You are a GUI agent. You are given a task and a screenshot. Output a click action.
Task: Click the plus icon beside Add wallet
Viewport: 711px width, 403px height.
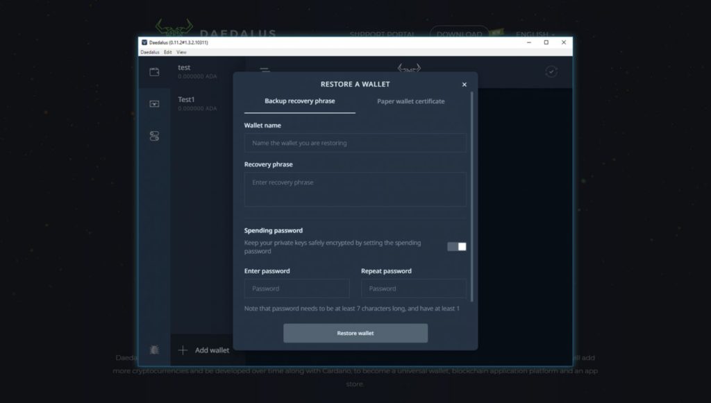(183, 350)
